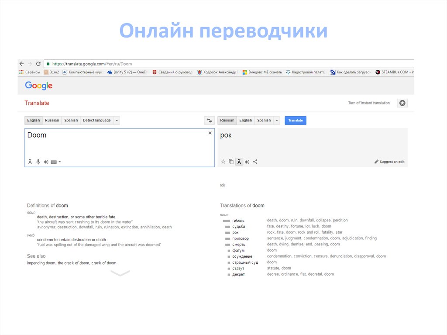Open the Phrasebook star button

402,103
